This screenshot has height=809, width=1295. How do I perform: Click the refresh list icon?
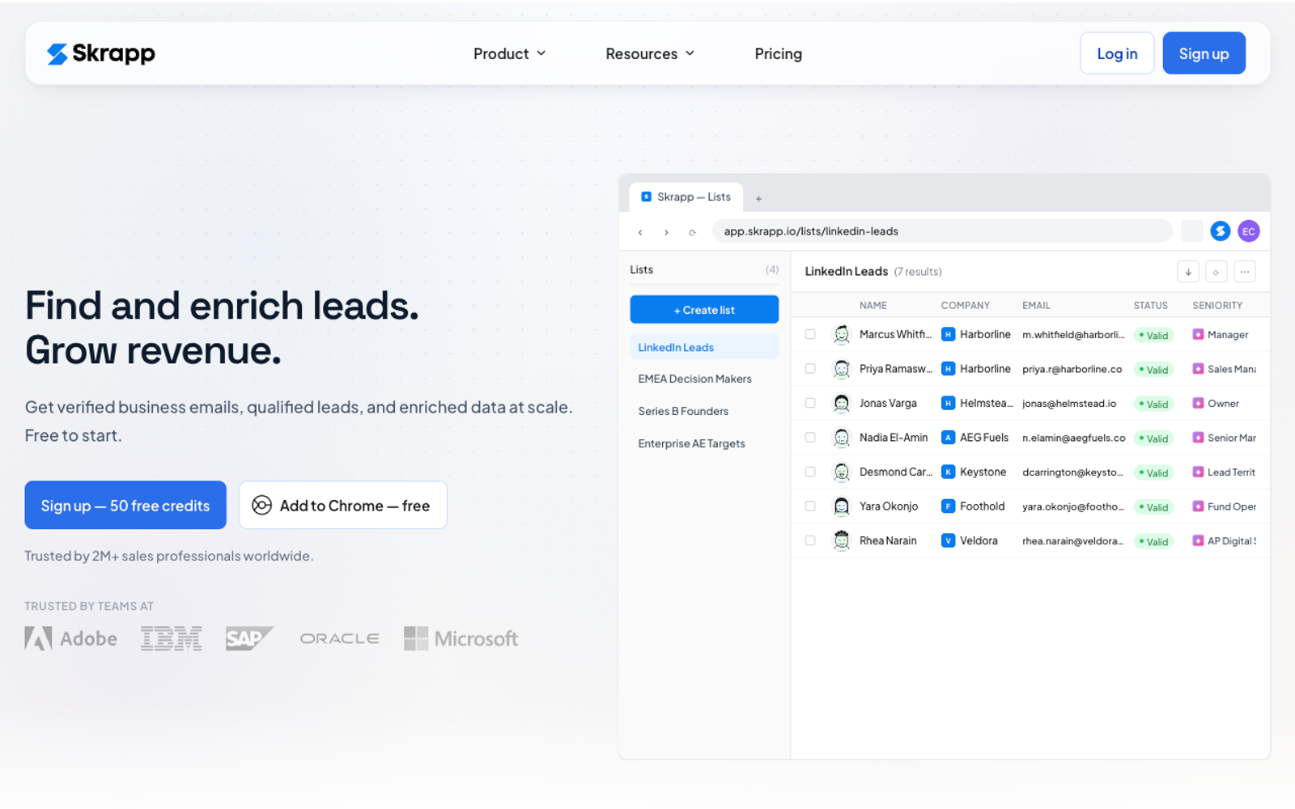1216,272
